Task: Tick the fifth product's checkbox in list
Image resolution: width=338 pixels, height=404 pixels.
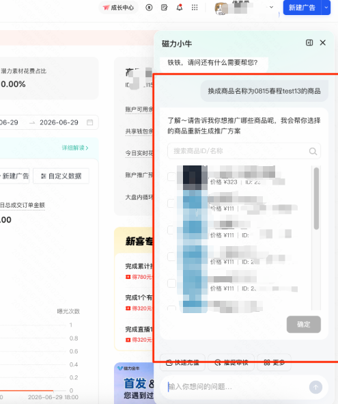Action: point(171,283)
